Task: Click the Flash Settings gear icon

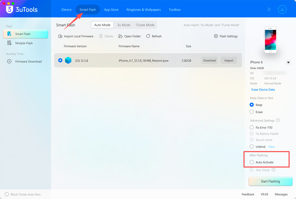Action: point(216,36)
